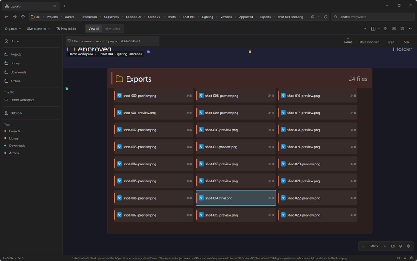417x261 pixels.
Task: Switch to View select mode
Action: [x=113, y=29]
